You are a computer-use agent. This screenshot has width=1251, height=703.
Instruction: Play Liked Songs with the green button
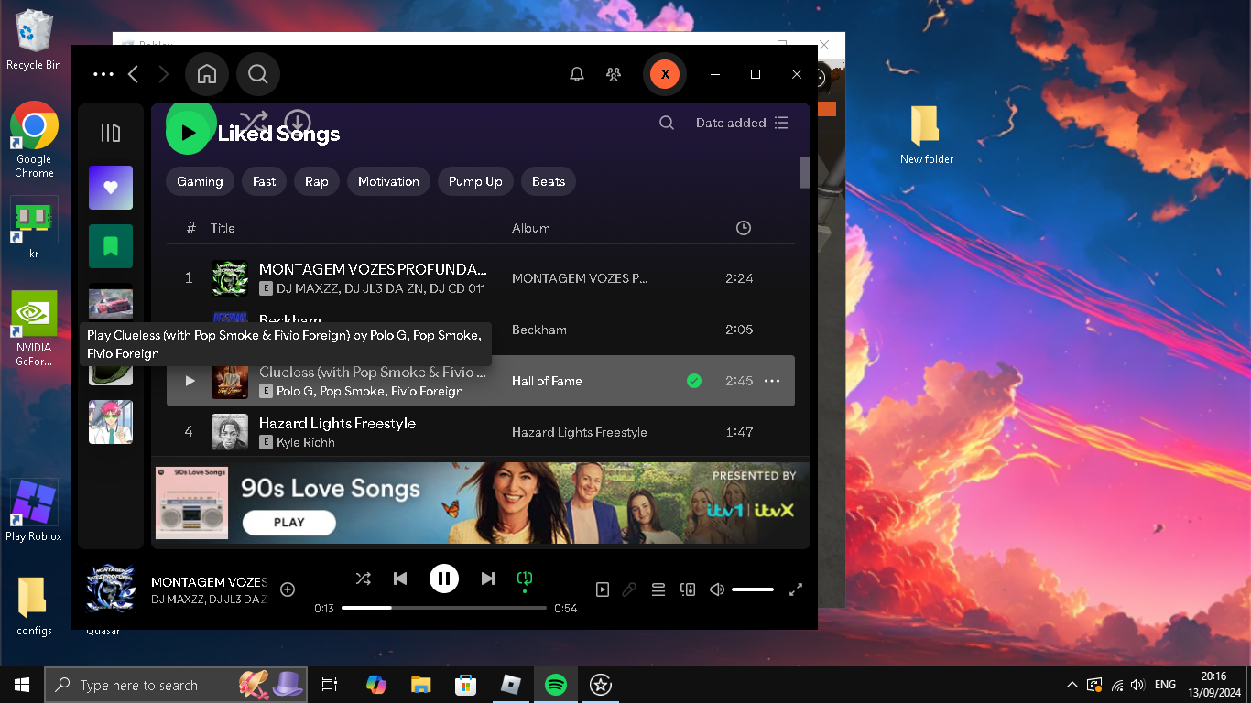(190, 133)
